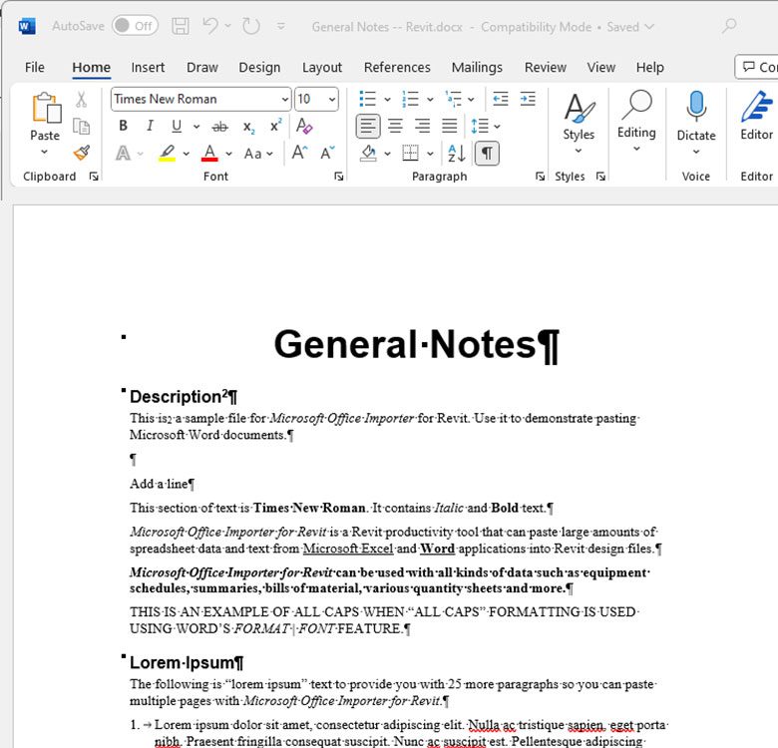The image size is (778, 748).
Task: Sort paragraphs alphabetically
Action: [456, 154]
